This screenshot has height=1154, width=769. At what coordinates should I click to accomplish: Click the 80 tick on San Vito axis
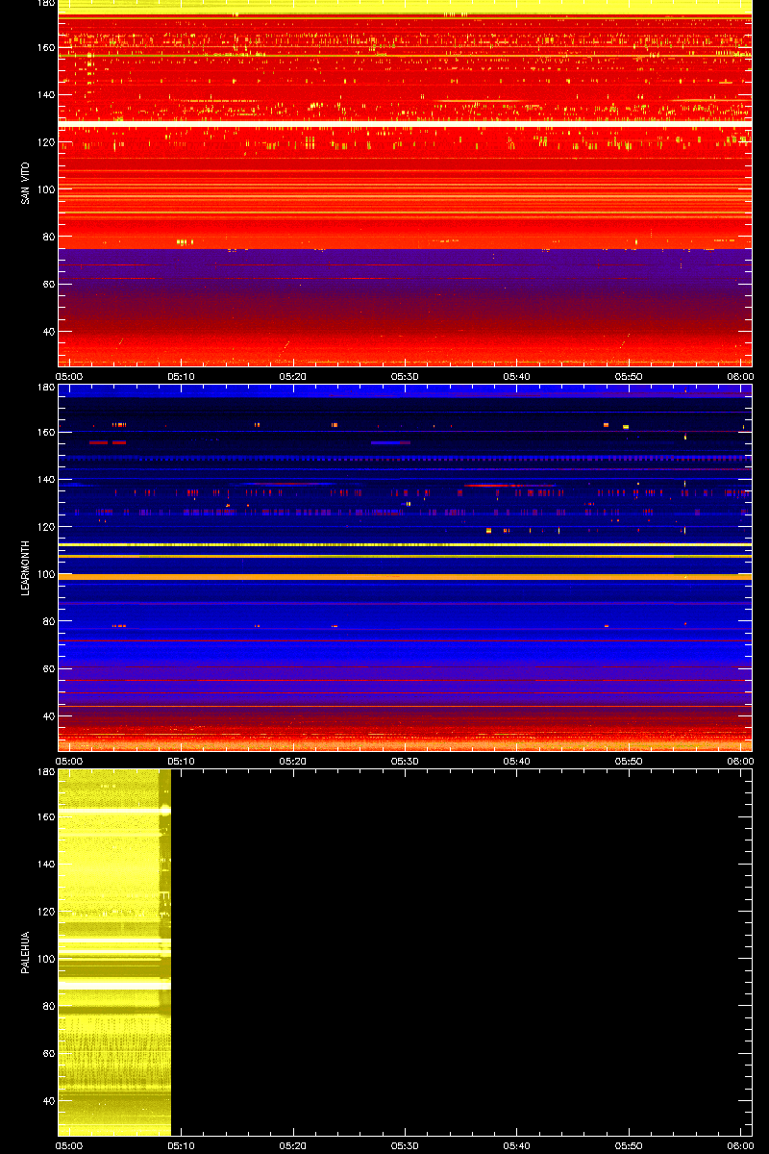pyautogui.click(x=48, y=237)
